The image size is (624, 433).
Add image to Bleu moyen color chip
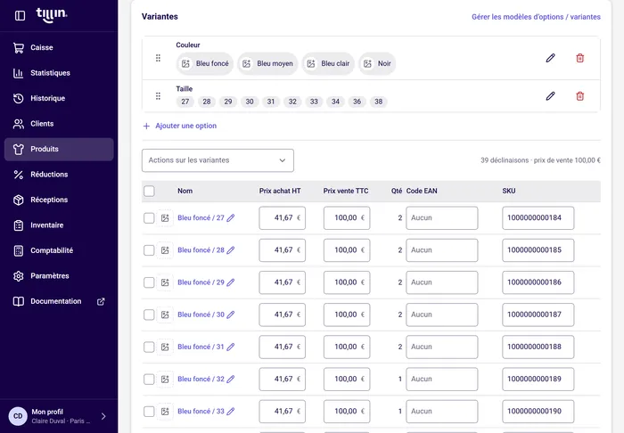pyautogui.click(x=247, y=63)
